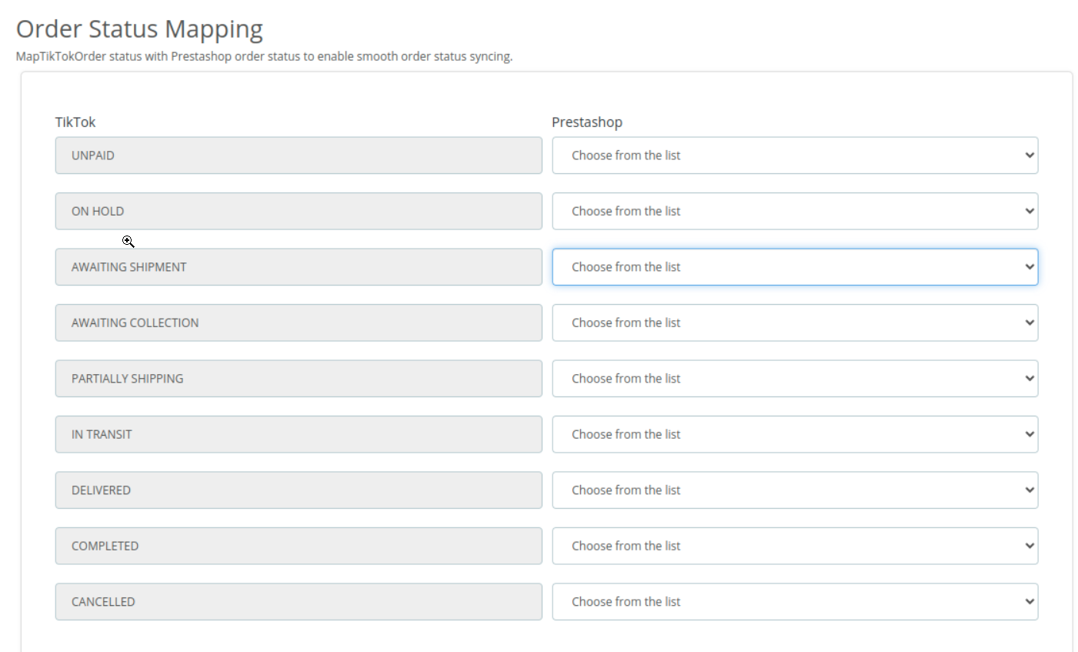
Task: Click the Prestashop column label
Action: 587,122
